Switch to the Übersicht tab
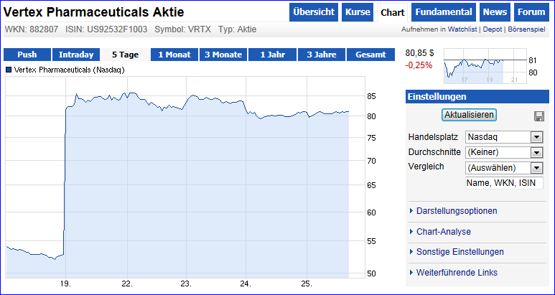This screenshot has width=555, height=295. coord(314,12)
